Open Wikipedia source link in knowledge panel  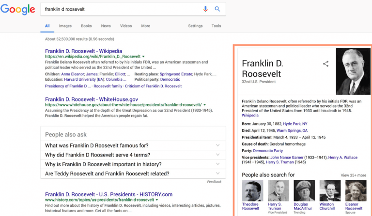click(250, 115)
